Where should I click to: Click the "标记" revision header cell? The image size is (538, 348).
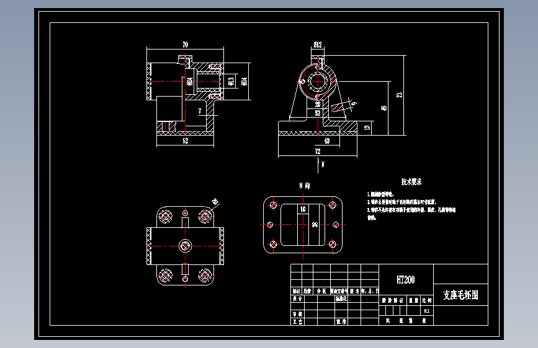click(296, 291)
